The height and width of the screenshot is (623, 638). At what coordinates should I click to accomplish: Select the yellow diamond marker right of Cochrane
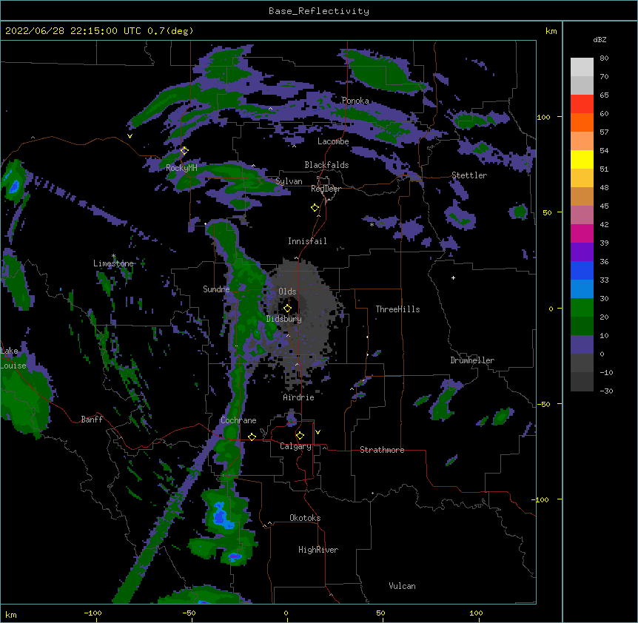(252, 437)
